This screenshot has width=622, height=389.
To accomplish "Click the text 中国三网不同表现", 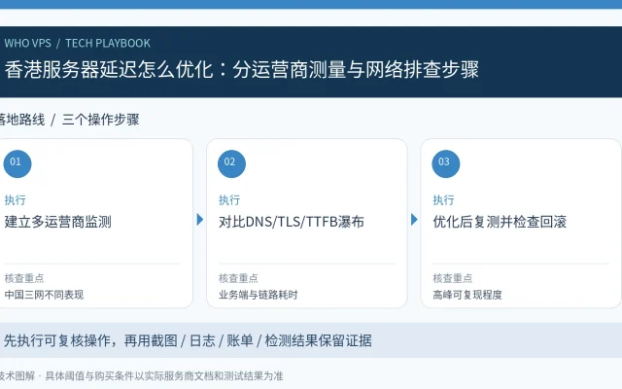I will [44, 295].
